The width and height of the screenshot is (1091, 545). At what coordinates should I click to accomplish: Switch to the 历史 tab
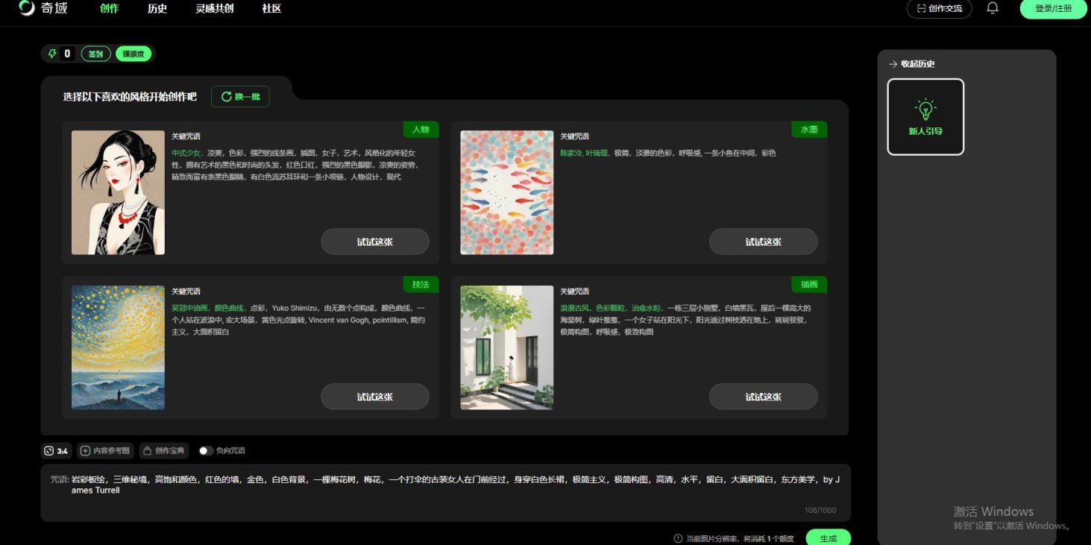click(157, 9)
